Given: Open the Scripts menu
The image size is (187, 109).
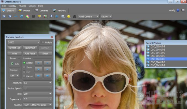Looking at the screenshot, I should point(32,6).
